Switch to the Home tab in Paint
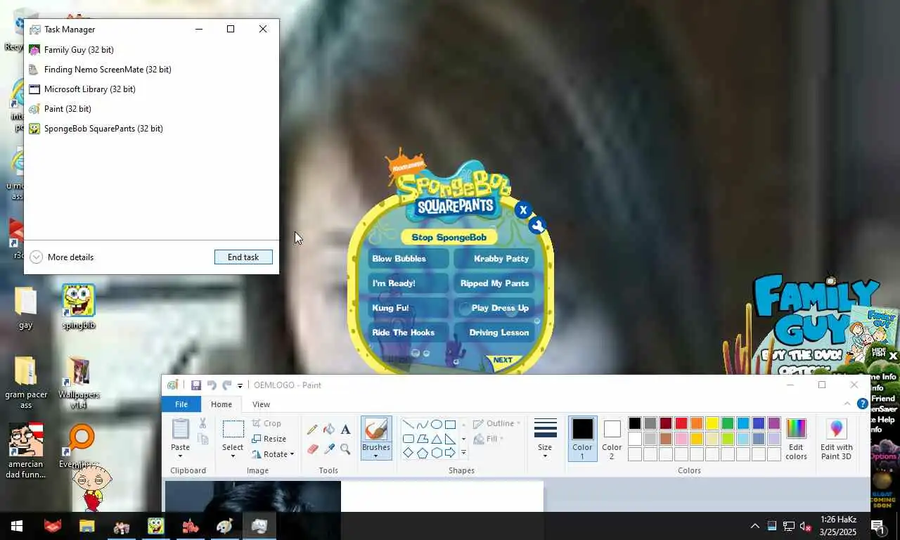This screenshot has height=540, width=900. pyautogui.click(x=221, y=404)
